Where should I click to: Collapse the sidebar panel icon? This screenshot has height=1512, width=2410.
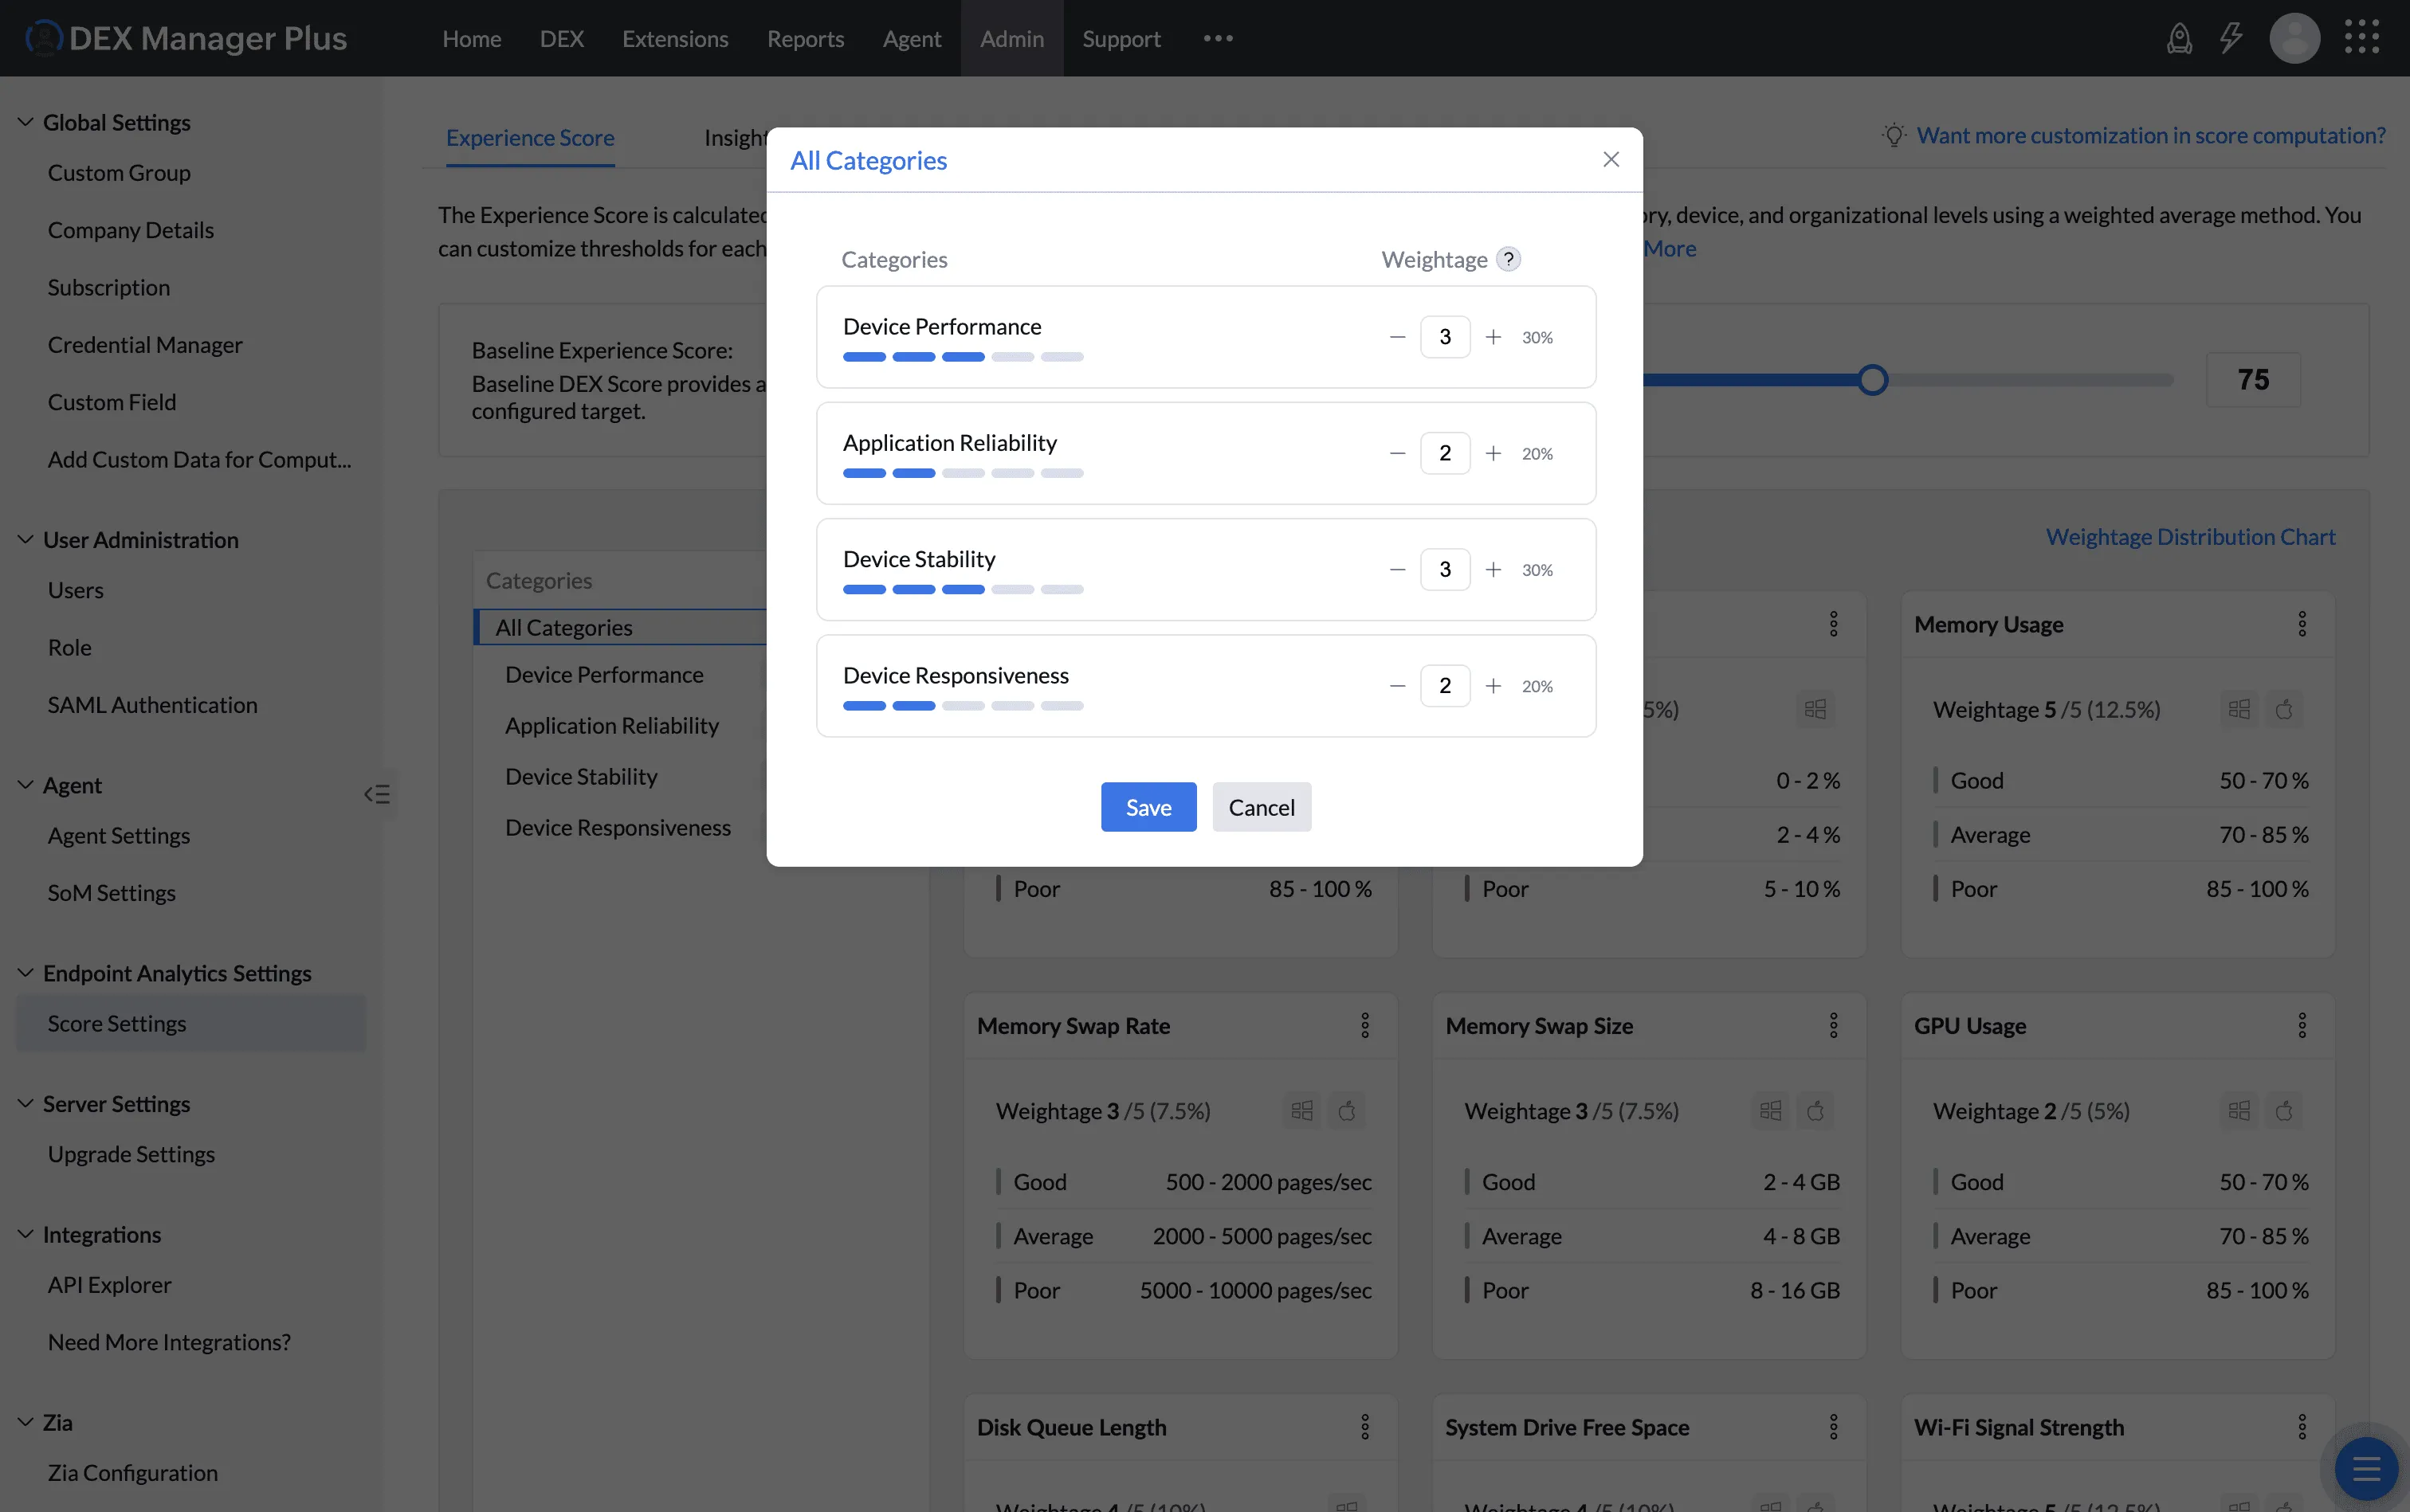pos(377,794)
